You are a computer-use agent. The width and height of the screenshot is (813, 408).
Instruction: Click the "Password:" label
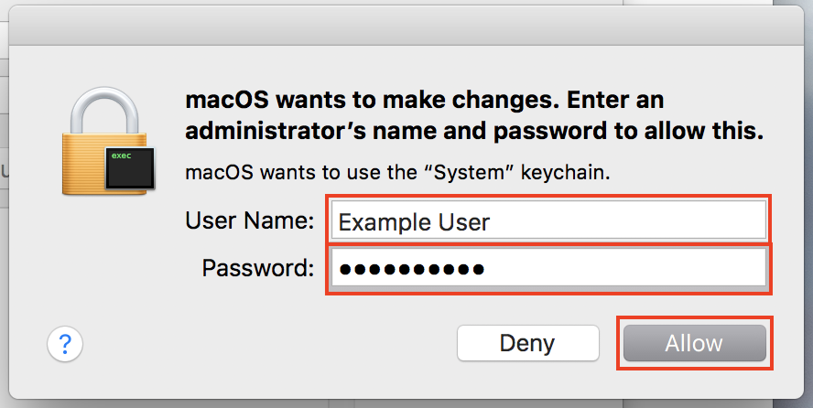pos(258,268)
